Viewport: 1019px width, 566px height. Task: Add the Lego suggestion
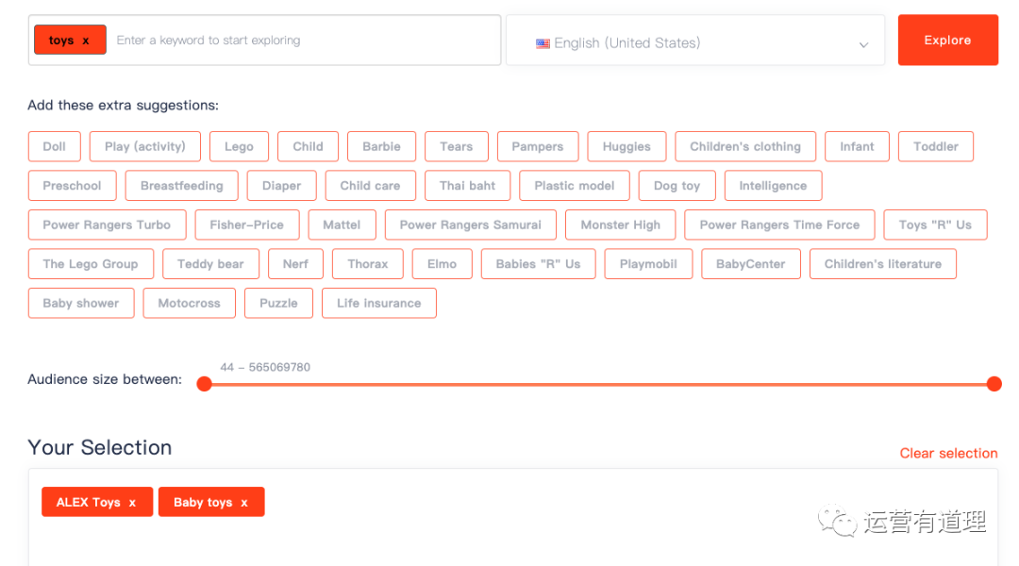pos(239,147)
